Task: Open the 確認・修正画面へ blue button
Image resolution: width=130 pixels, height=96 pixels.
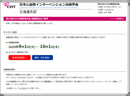Action: click(x=42, y=57)
